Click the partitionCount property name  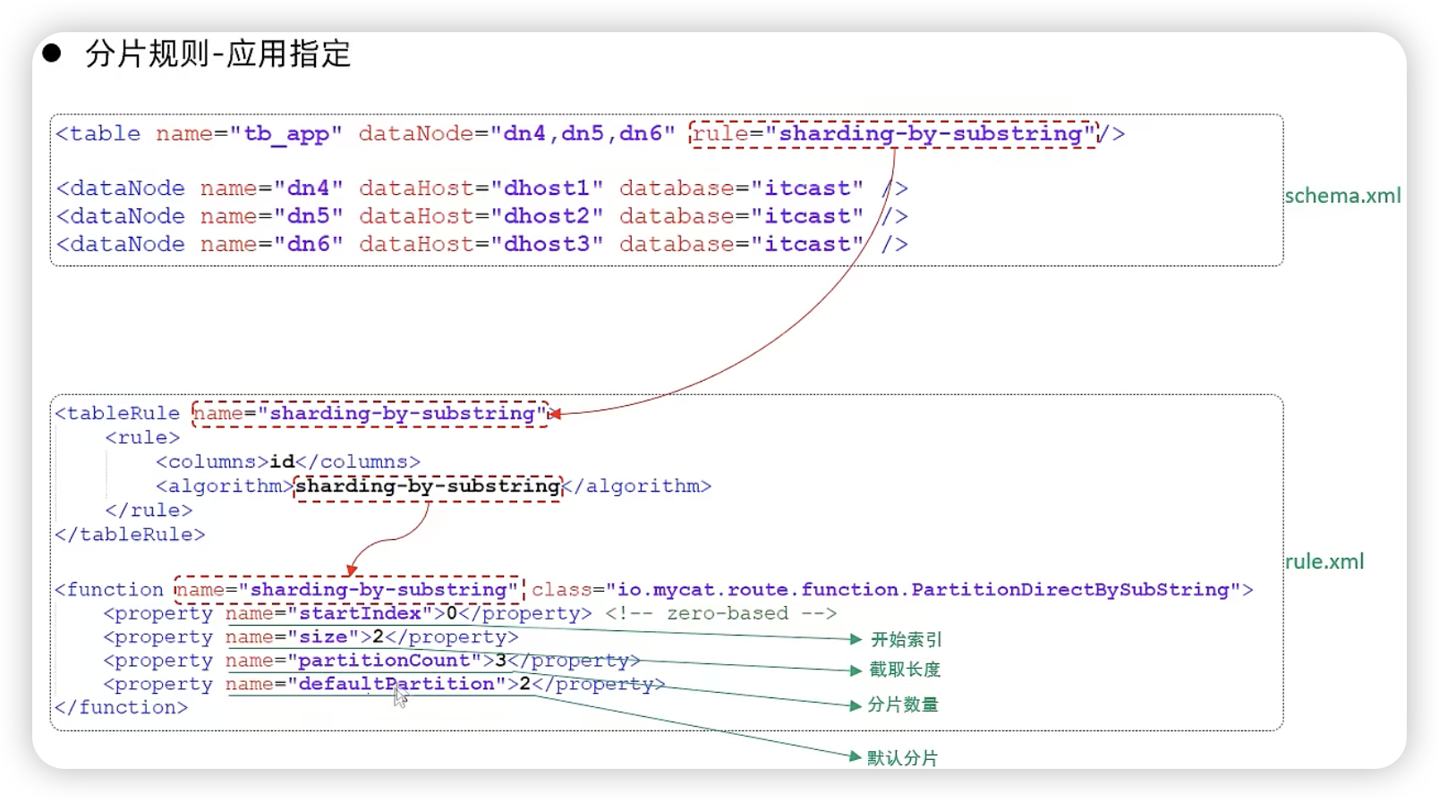[x=383, y=661]
